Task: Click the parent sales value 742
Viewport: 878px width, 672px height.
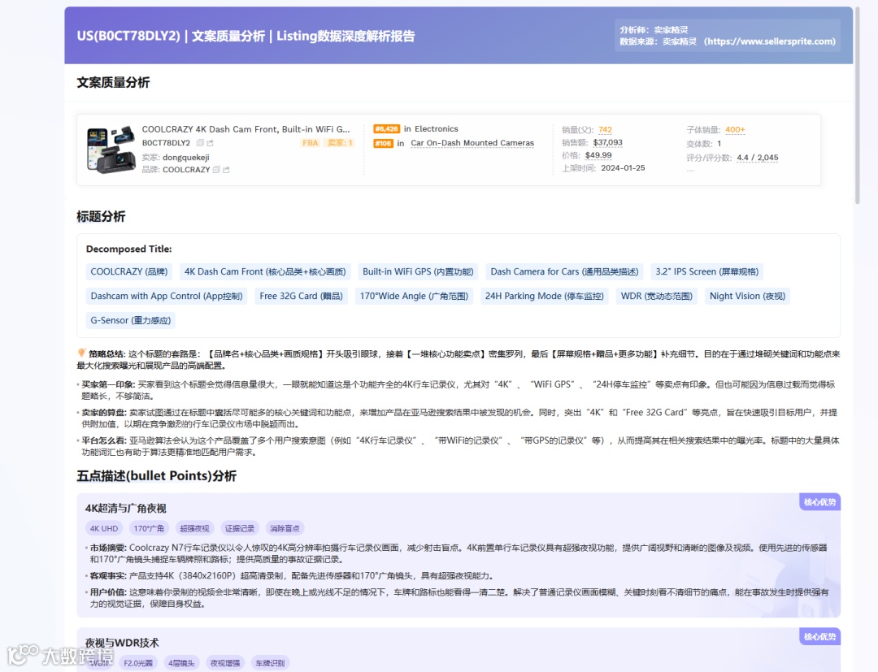Action: pos(605,130)
